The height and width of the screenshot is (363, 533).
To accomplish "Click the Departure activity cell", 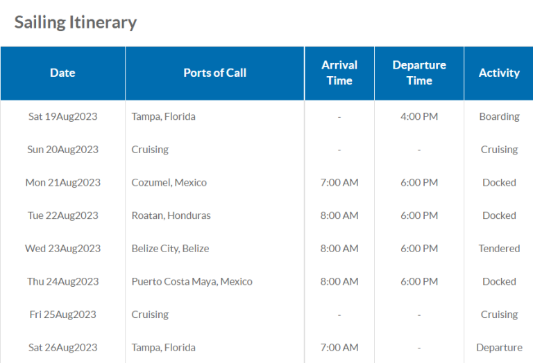I will (499, 348).
